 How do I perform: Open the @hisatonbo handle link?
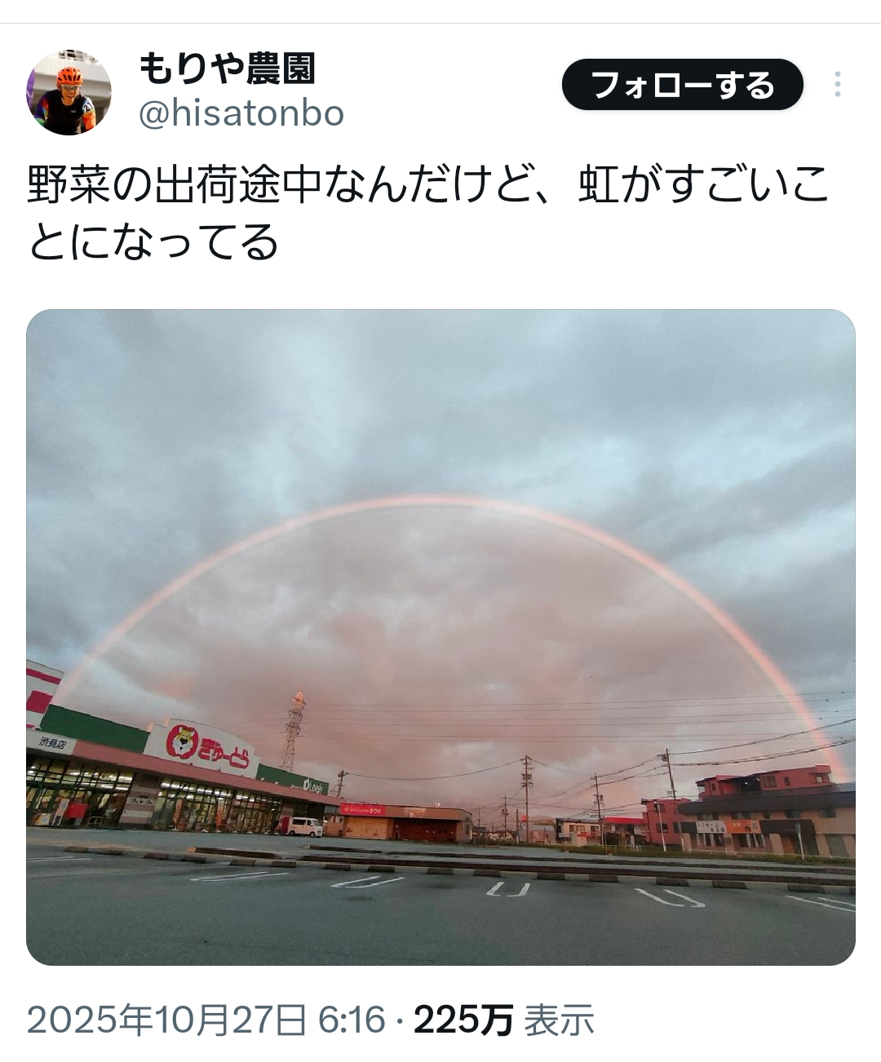click(241, 113)
